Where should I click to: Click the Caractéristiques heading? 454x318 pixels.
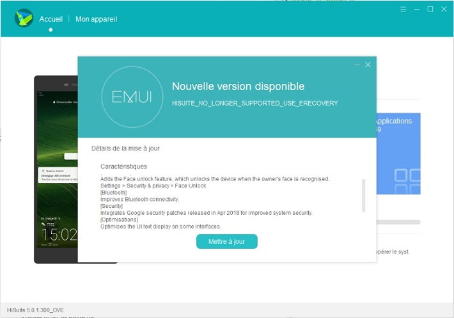pos(123,166)
